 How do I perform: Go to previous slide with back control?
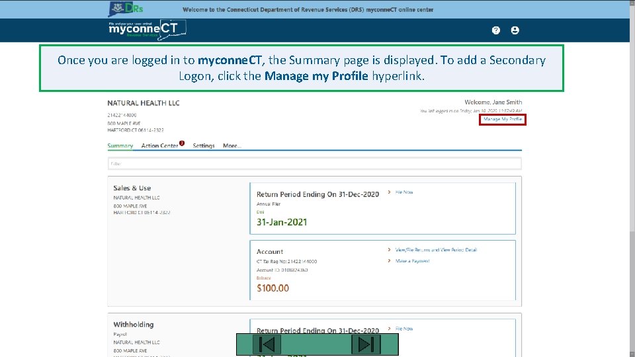click(x=267, y=344)
